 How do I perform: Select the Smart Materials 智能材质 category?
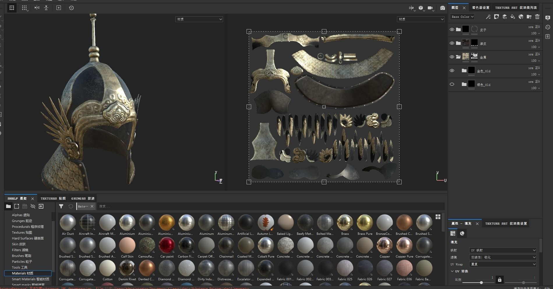[x=31, y=279]
